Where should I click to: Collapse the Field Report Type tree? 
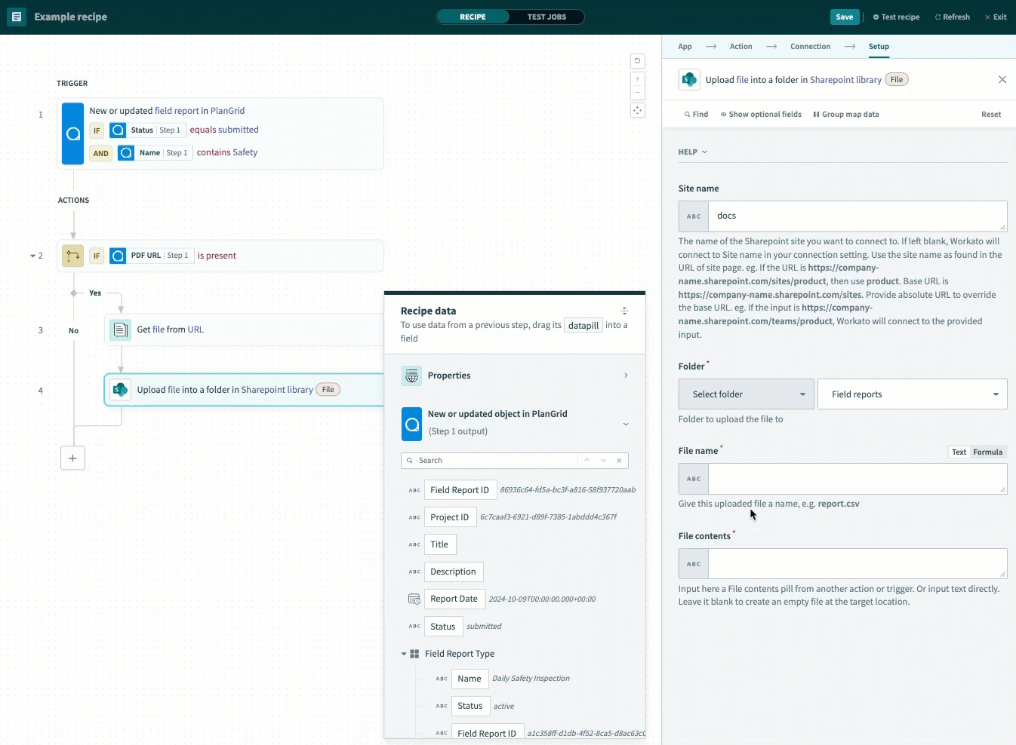click(404, 654)
